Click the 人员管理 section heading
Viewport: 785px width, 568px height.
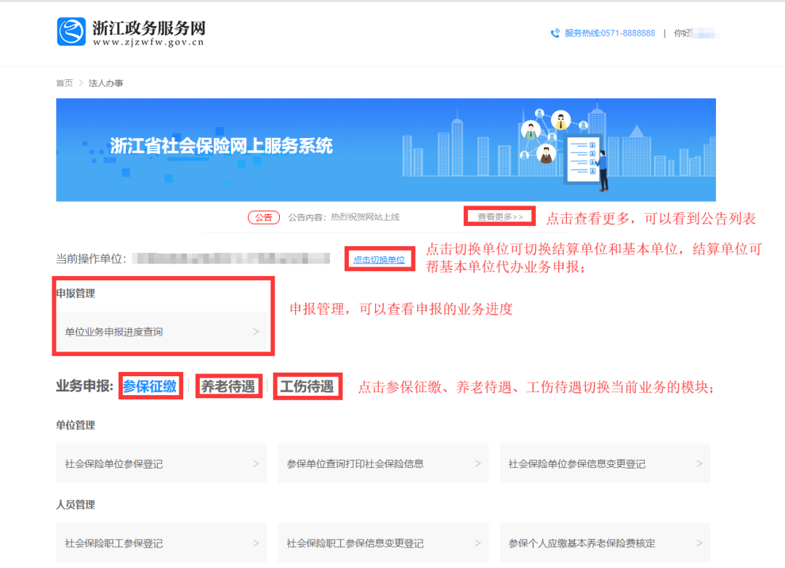click(x=76, y=505)
